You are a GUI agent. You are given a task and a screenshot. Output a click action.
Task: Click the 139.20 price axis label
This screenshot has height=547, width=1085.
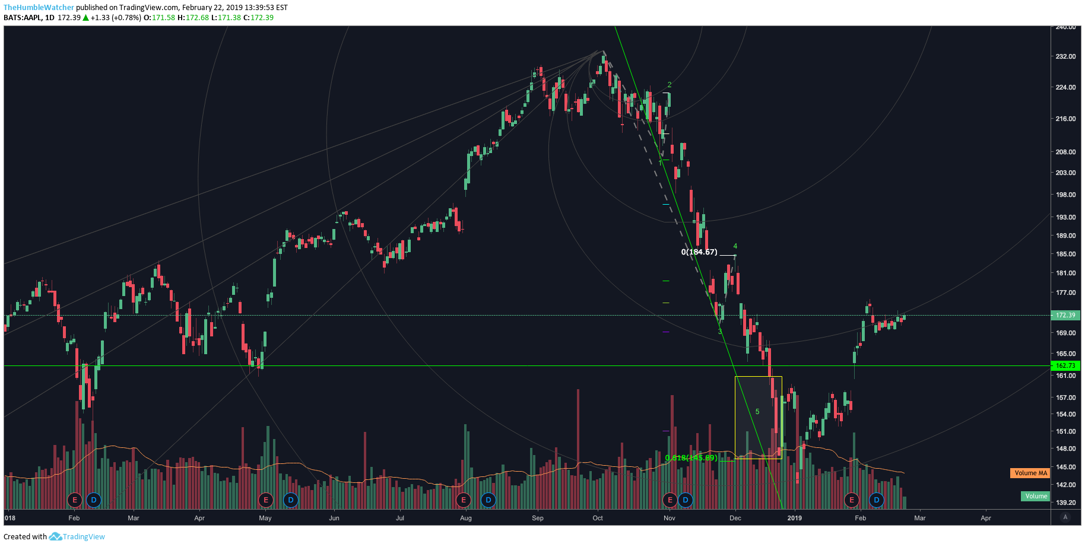(x=1065, y=503)
